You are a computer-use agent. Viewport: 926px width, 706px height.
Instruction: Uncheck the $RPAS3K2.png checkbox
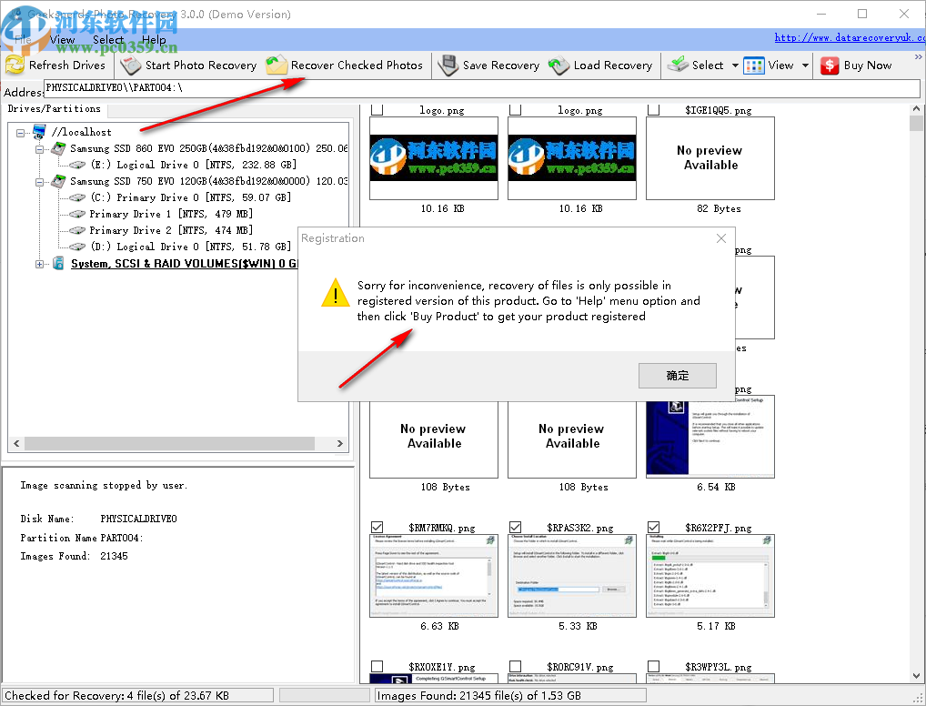[x=515, y=527]
